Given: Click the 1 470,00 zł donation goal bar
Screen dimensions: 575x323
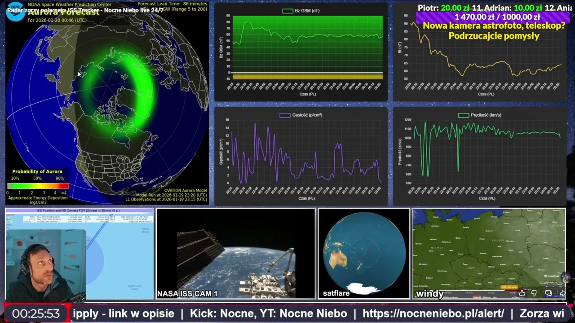Looking at the screenshot, I should [493, 17].
